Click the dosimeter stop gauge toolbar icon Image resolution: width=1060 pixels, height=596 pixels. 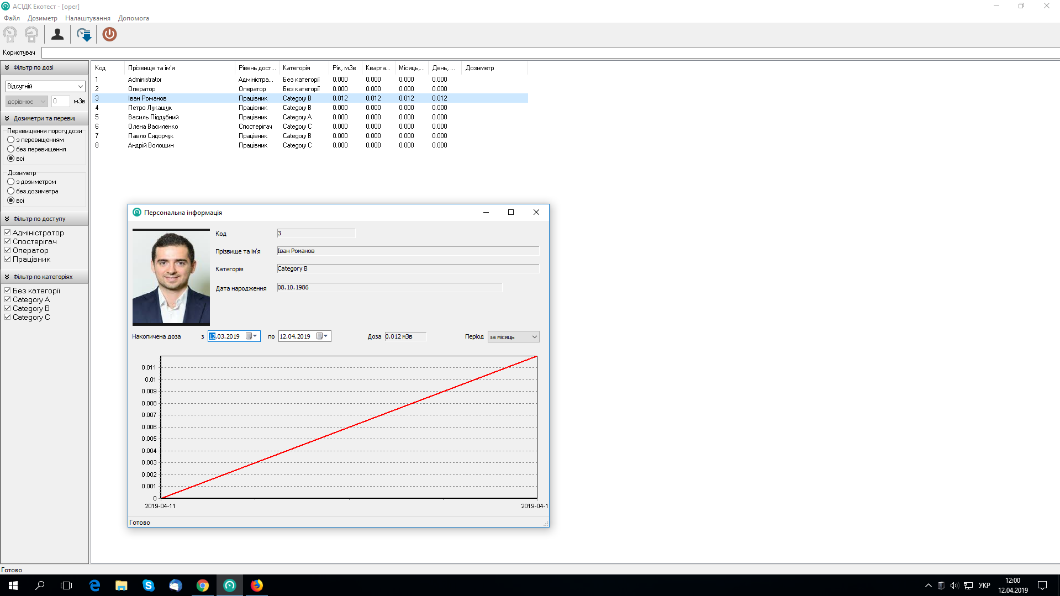pos(31,35)
